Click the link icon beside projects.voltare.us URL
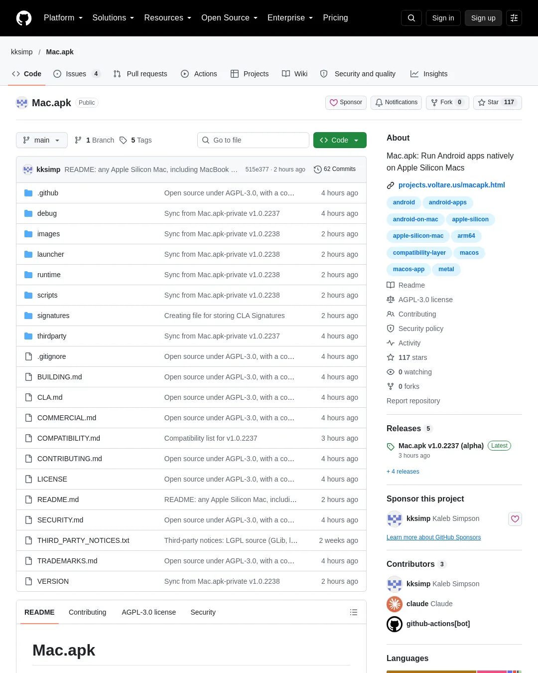Image resolution: width=538 pixels, height=673 pixels. pyautogui.click(x=391, y=185)
